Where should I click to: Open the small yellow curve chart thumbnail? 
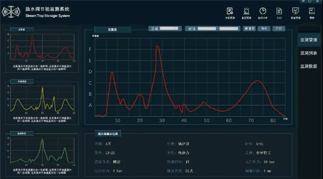coord(42,99)
